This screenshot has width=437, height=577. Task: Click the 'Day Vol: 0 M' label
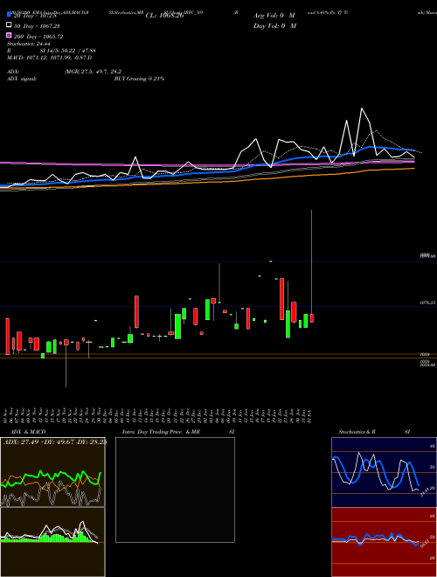[x=274, y=25]
